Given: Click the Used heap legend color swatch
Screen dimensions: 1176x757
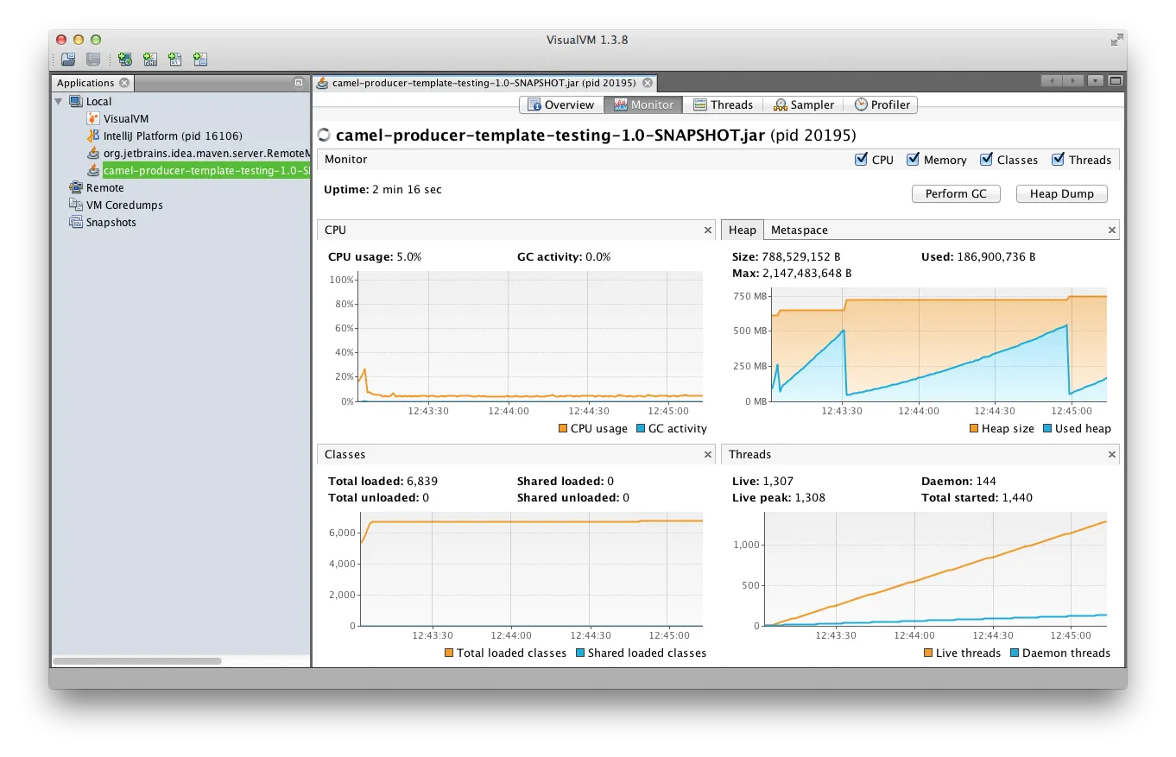Looking at the screenshot, I should click(x=1047, y=429).
